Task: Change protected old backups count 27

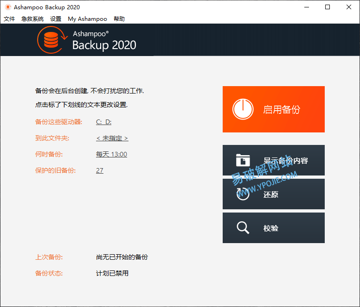Action: [x=100, y=170]
